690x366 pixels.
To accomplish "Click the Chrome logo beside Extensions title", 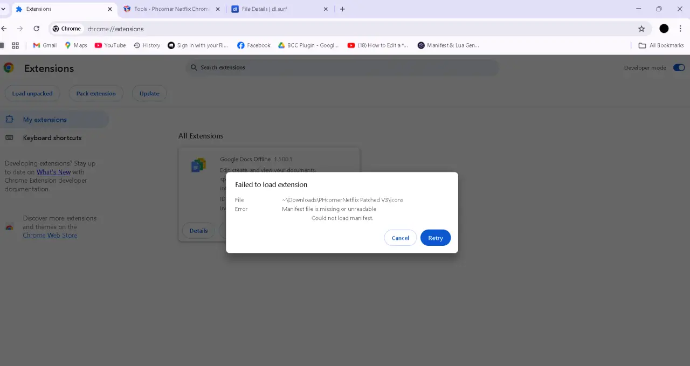I will pyautogui.click(x=9, y=68).
